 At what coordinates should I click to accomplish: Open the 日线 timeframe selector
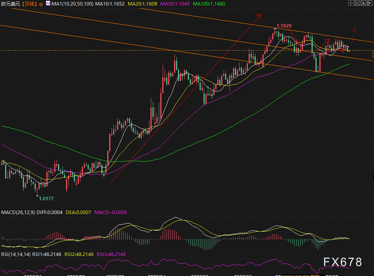(x=29, y=4)
